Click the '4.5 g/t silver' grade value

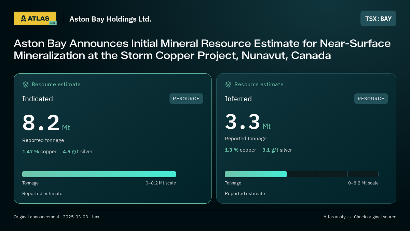coord(78,152)
